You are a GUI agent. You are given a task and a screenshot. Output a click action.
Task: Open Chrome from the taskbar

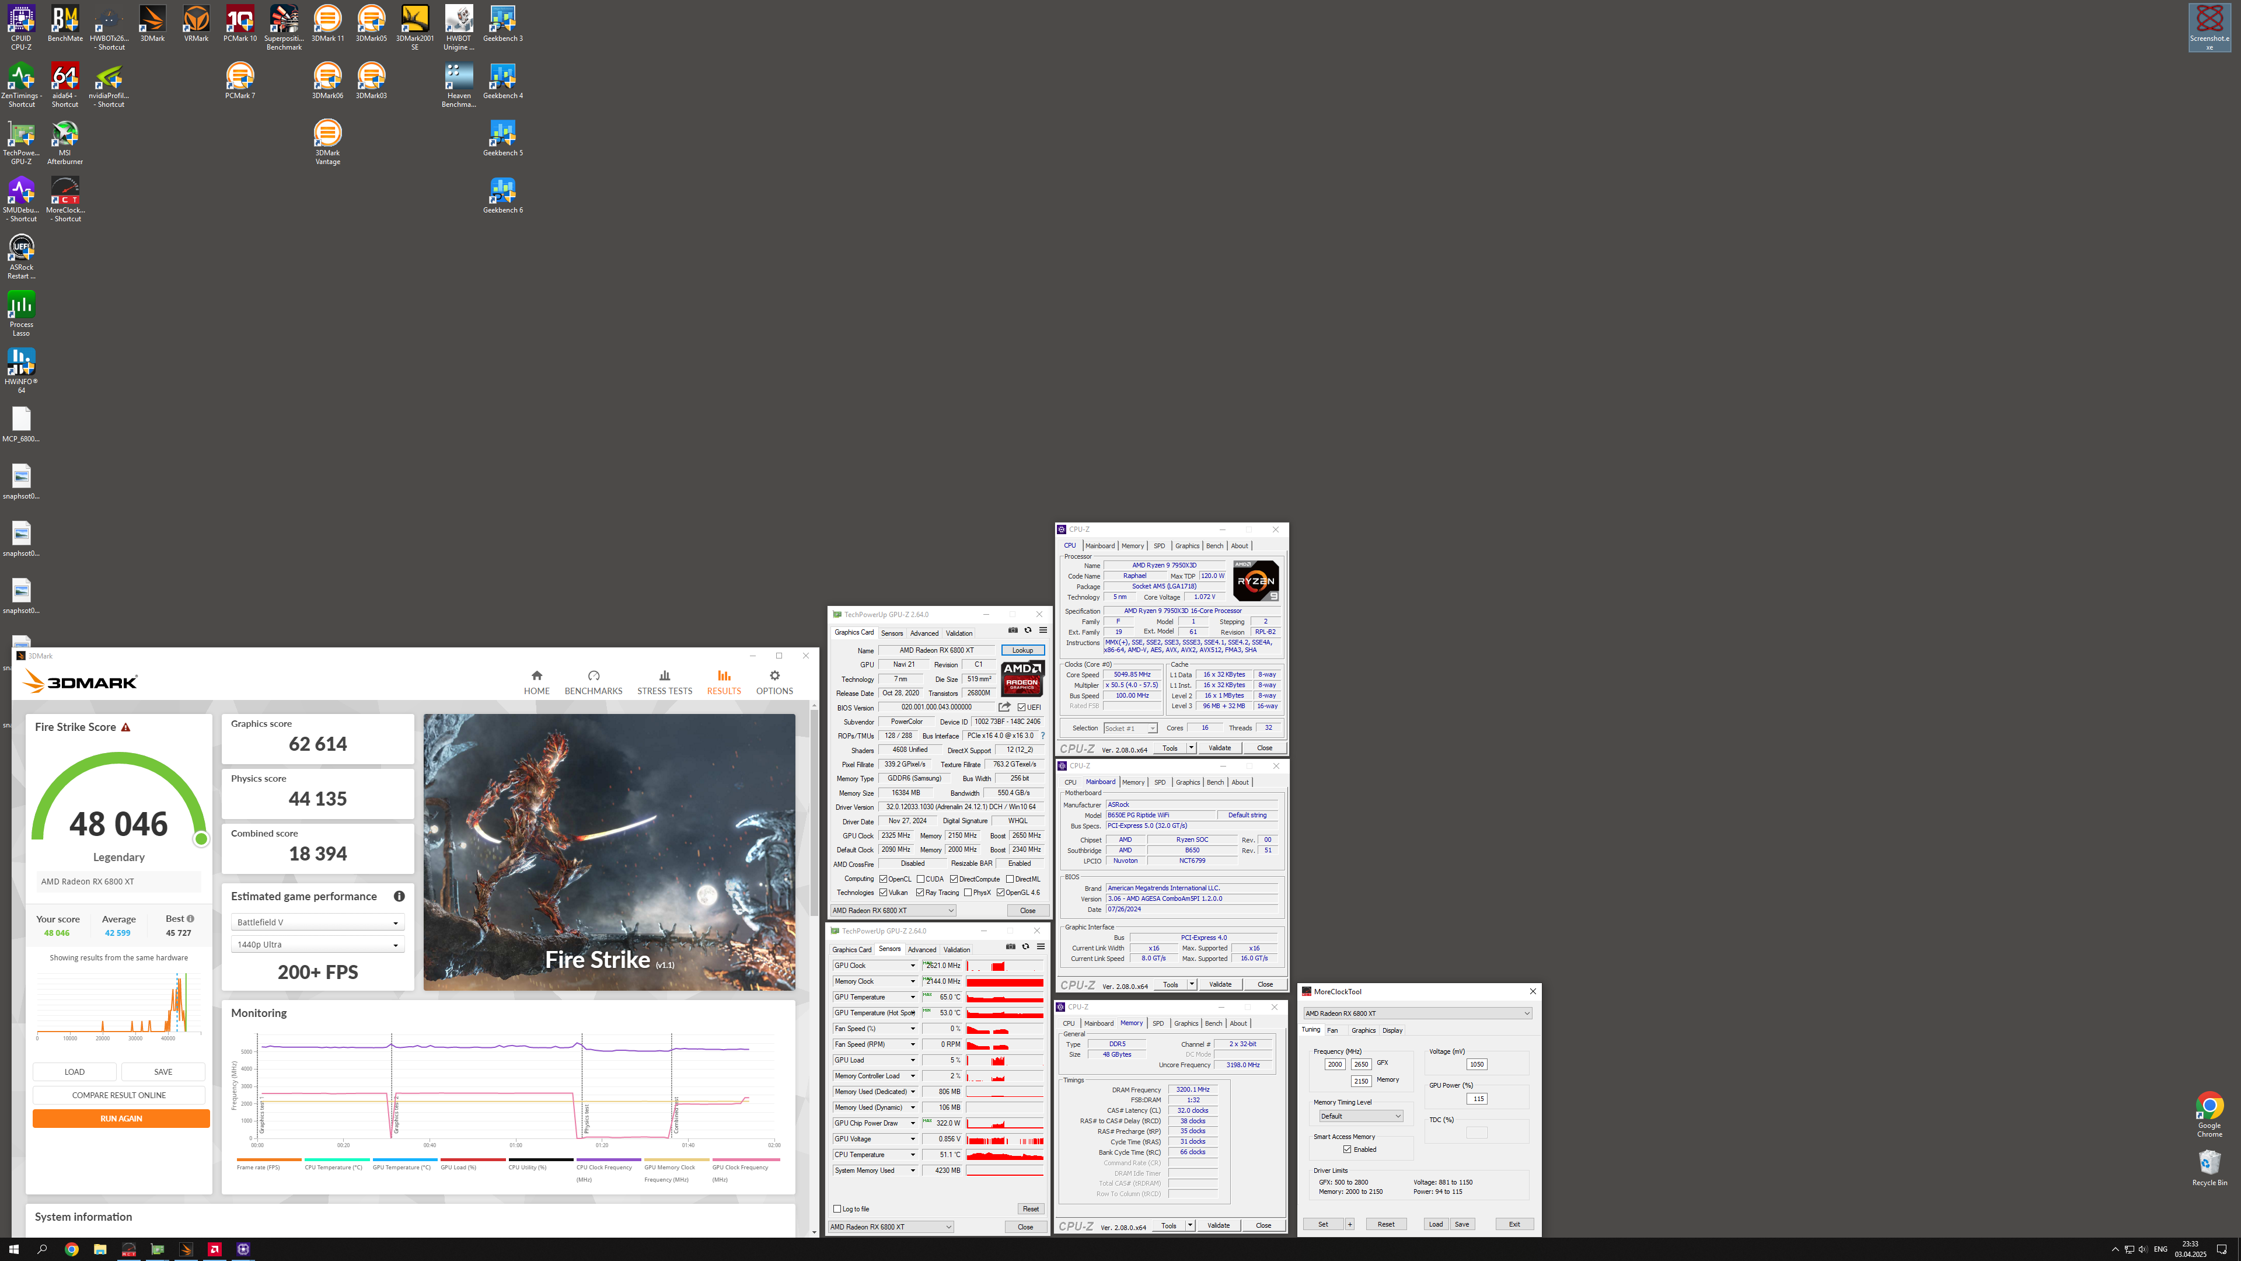coord(71,1249)
